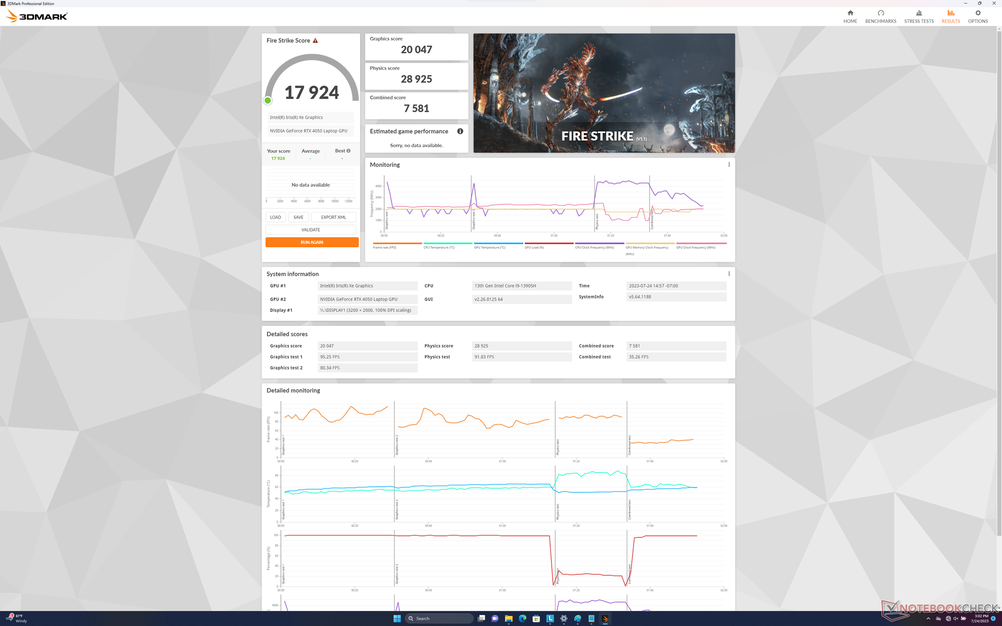The height and width of the screenshot is (626, 1002).
Task: Open System information three-dot menu
Action: click(x=729, y=274)
